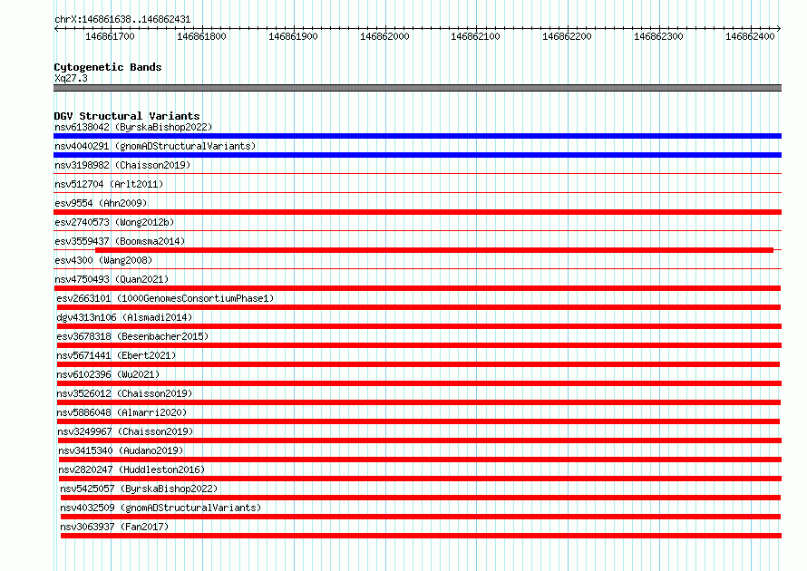Open esv2663101 (1000GenomesConsortiumPhase1) label
The image size is (807, 571).
tap(165, 298)
